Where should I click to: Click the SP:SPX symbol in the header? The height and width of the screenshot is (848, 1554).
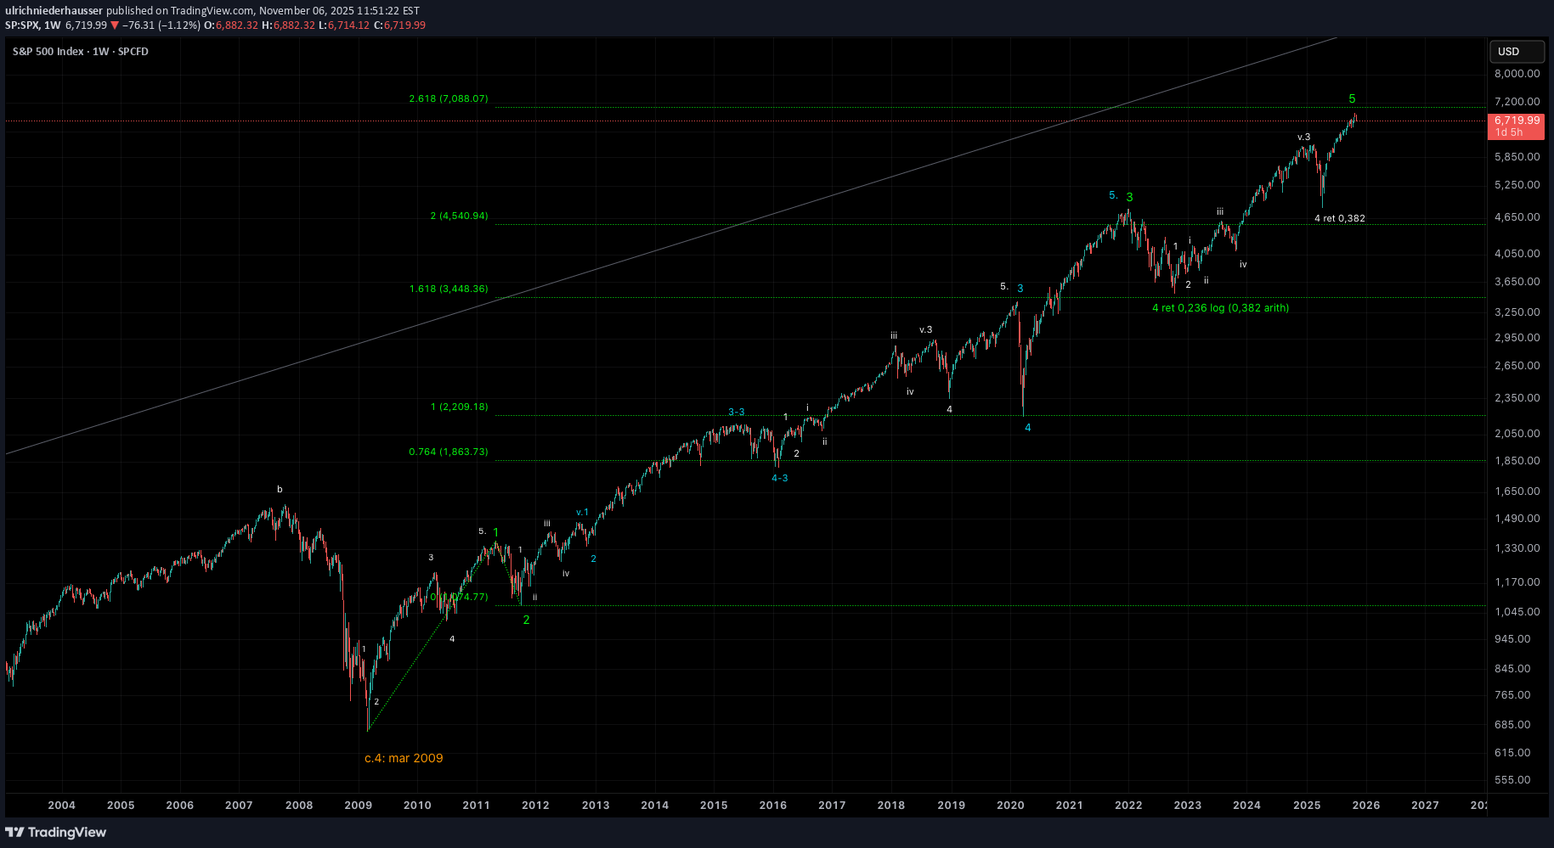click(21, 25)
